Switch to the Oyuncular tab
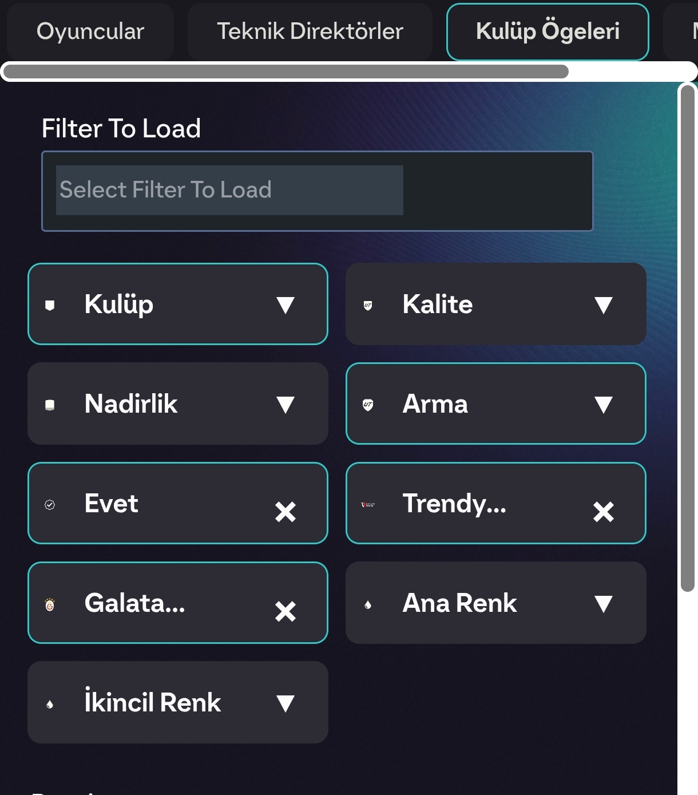Viewport: 698px width, 795px height. [90, 31]
